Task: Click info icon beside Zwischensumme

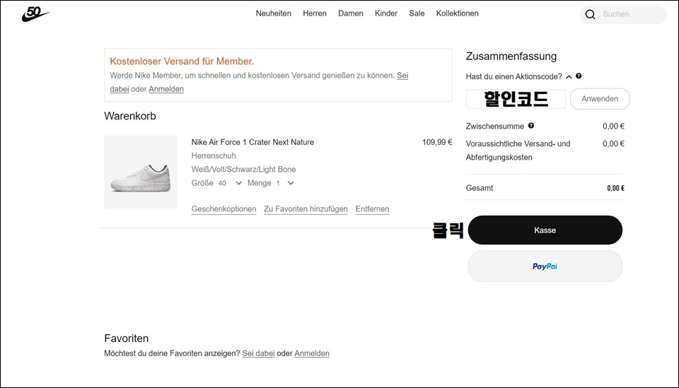Action: coord(531,125)
